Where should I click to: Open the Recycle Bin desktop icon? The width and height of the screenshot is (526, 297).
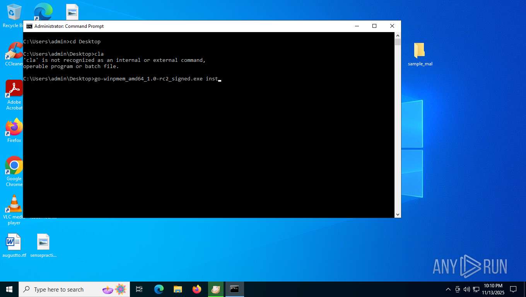(14, 15)
